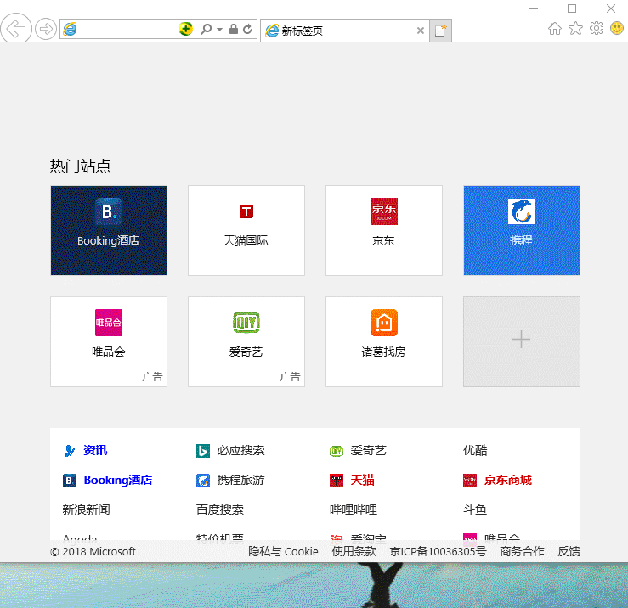628x608 pixels.
Task: Open the 携程 blue tile
Action: (x=521, y=230)
